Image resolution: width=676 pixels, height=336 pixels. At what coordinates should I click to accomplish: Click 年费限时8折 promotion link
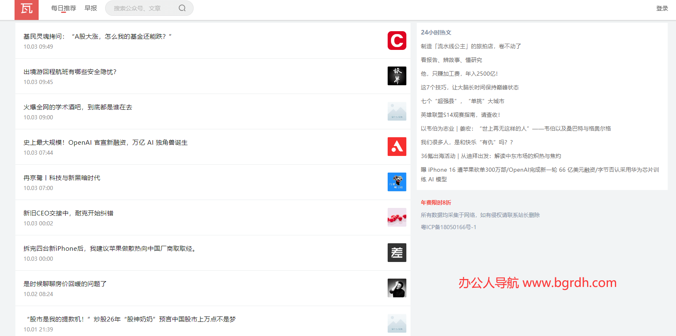[436, 203]
